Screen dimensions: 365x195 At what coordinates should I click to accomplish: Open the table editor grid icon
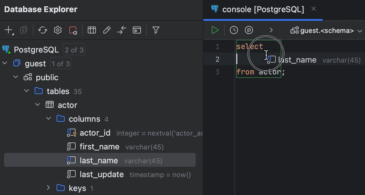tap(92, 30)
